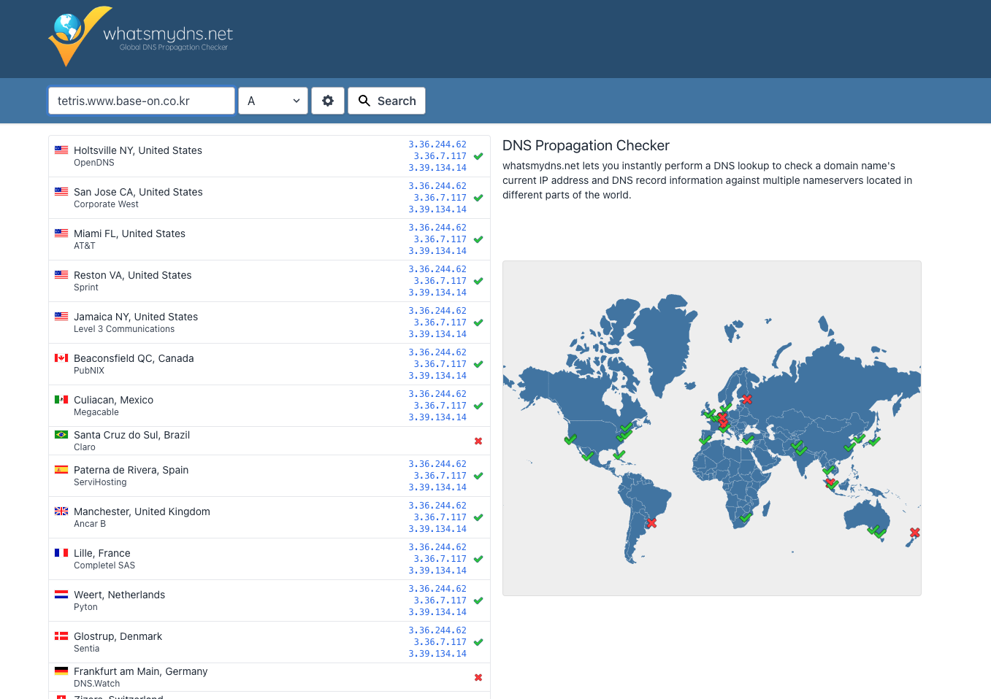Image resolution: width=991 pixels, height=699 pixels.
Task: Click the Germany flag beside Frankfurt am Main
Action: point(61,671)
